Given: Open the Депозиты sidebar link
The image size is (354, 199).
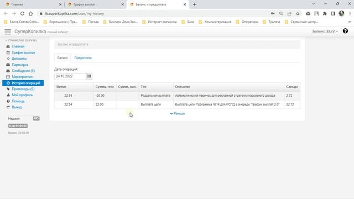Looking at the screenshot, I should [19, 59].
